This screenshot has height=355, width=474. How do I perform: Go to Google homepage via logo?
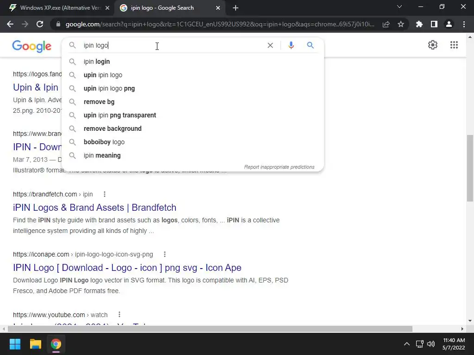click(32, 46)
